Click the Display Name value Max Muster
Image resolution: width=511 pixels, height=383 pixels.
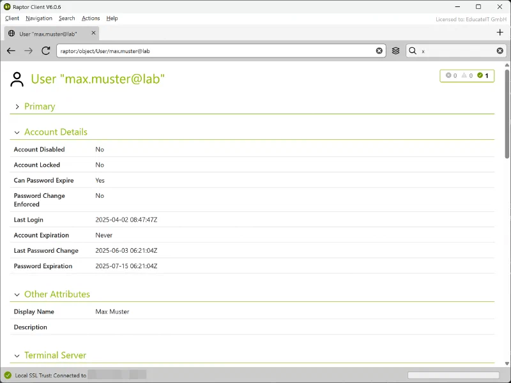tap(112, 312)
